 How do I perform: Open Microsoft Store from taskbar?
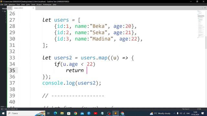click(69, 113)
